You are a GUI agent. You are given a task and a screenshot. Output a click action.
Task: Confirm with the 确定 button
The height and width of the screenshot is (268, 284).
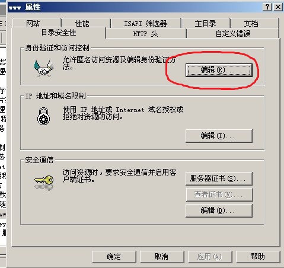tap(114, 257)
